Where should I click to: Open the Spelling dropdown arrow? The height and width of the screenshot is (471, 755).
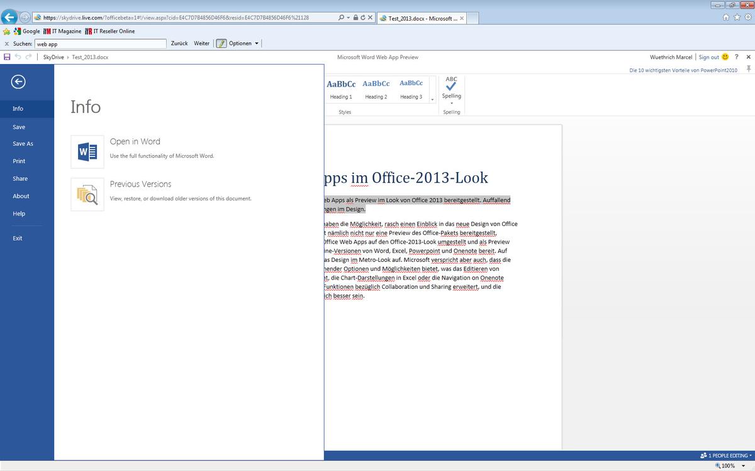(451, 102)
